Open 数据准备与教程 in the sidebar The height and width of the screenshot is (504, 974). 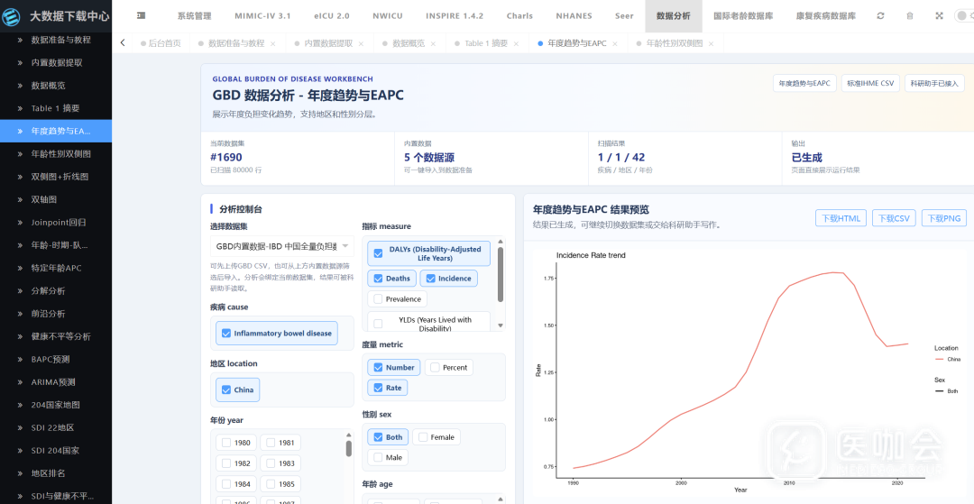tap(61, 40)
